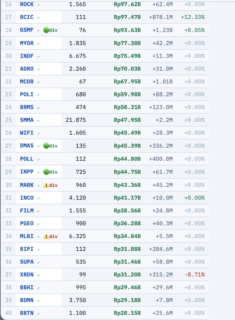The height and width of the screenshot is (320, 235).
Task: Click external arrow icon next to MARK
Action: (x=38, y=185)
